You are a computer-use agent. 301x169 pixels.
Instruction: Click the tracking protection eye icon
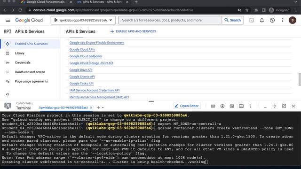[239, 10]
